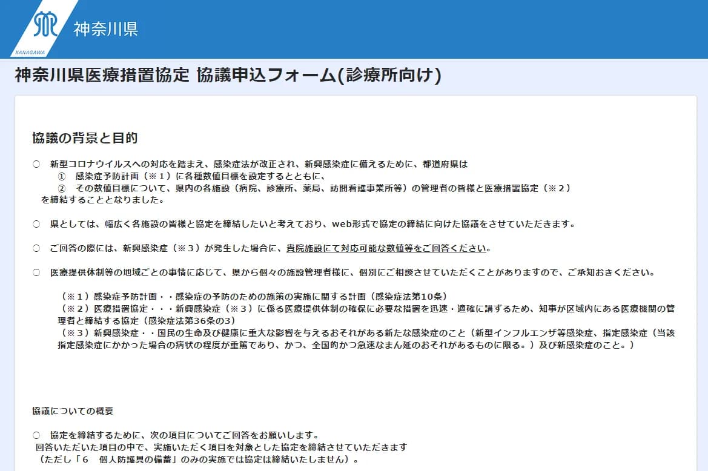Click the bullet circle before ご回答の際には
The image size is (708, 471).
[x=36, y=248]
